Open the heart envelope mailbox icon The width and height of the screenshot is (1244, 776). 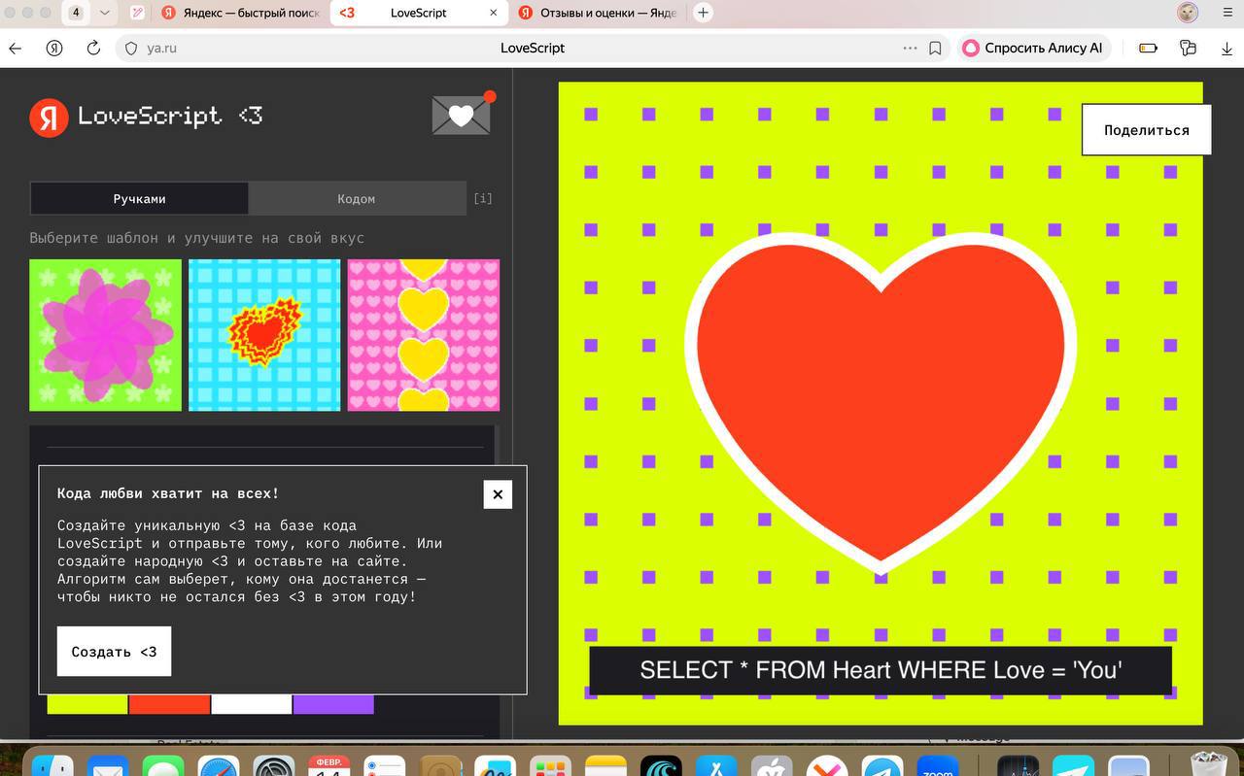tap(461, 116)
